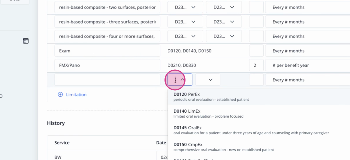
Task: Open second D23 dropdown in the two surfaces row
Action: [x=224, y=7]
